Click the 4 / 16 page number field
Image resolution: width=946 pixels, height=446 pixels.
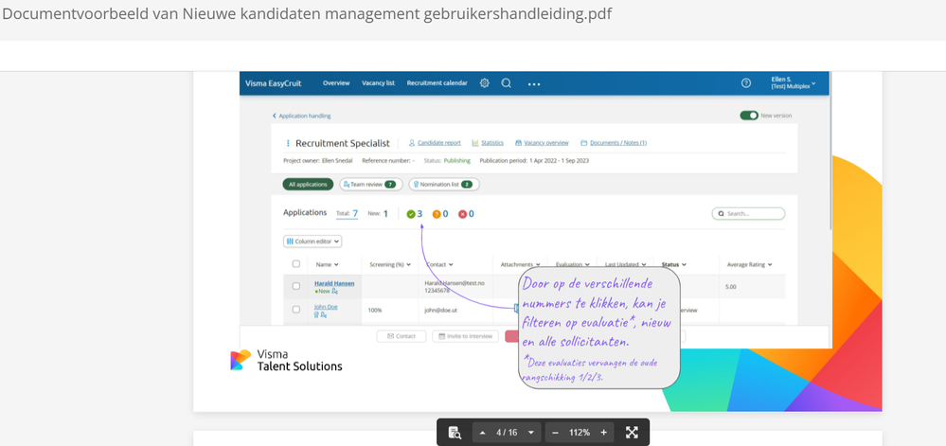[x=507, y=432]
